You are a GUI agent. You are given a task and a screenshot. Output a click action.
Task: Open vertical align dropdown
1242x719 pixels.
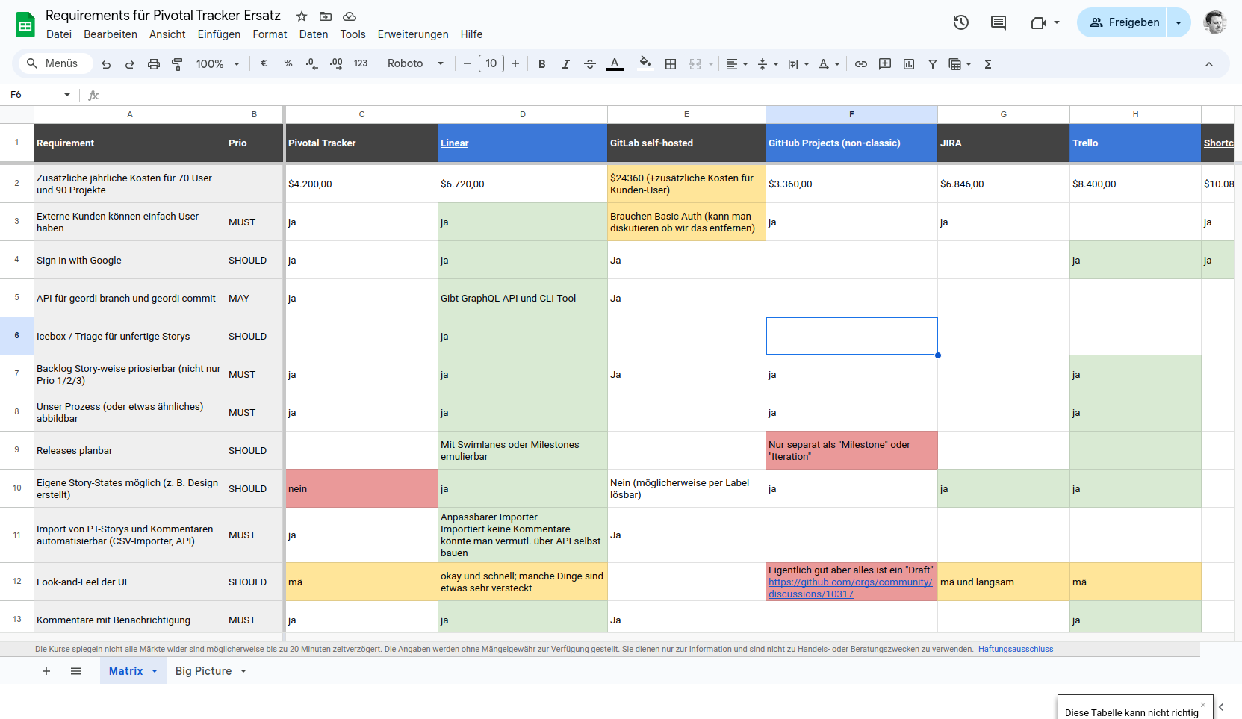click(x=768, y=64)
